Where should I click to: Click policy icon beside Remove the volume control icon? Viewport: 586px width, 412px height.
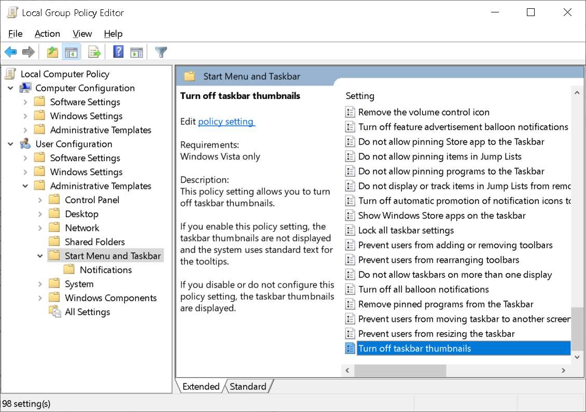pyautogui.click(x=350, y=112)
